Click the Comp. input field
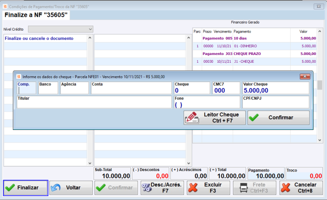The height and width of the screenshot is (200, 327). 27,88
